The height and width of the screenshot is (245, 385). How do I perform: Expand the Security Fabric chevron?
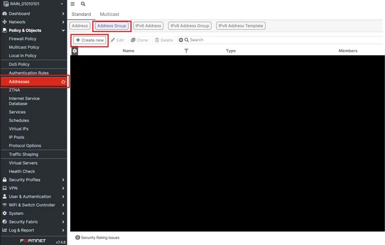coord(63,222)
